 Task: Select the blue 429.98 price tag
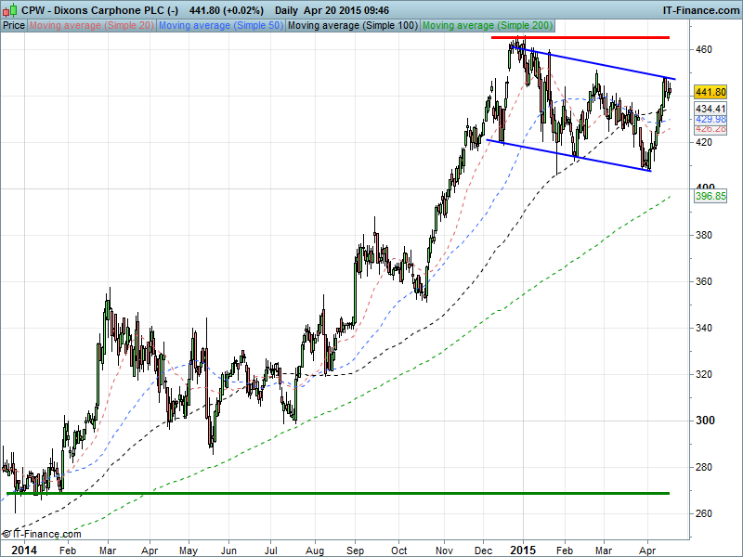tap(710, 120)
